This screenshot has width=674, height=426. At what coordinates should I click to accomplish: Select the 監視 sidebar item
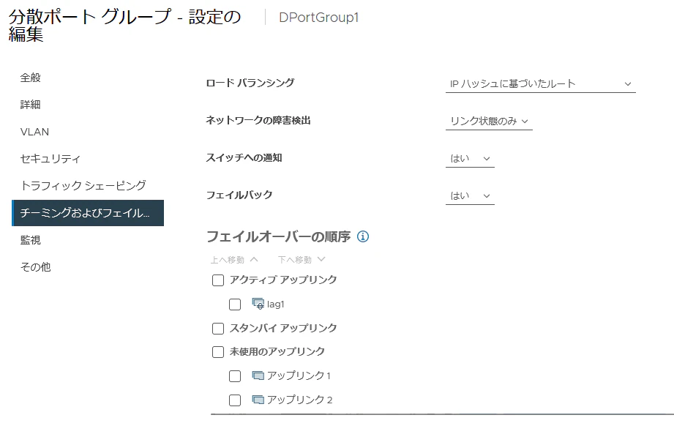(31, 240)
